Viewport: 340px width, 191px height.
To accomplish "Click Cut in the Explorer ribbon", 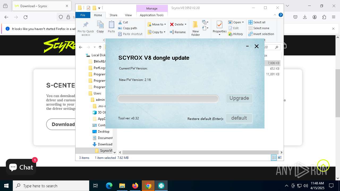I will (x=123, y=22).
